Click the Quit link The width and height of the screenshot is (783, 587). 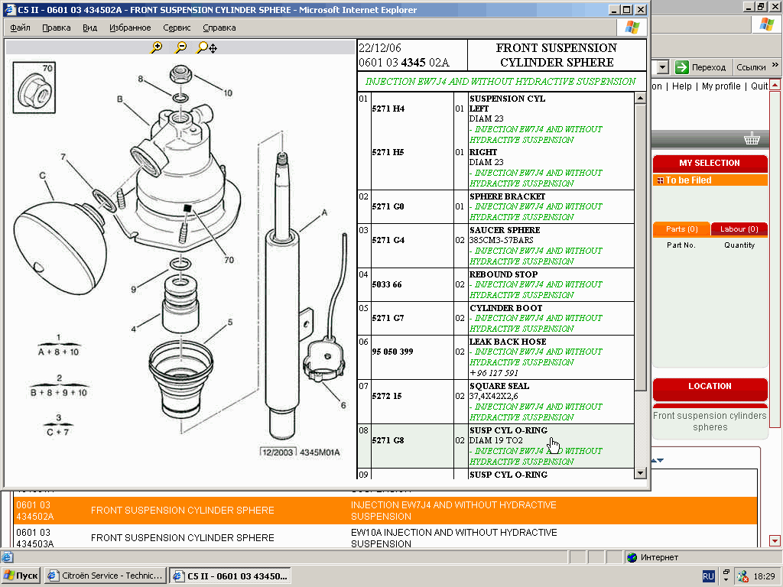(x=759, y=86)
